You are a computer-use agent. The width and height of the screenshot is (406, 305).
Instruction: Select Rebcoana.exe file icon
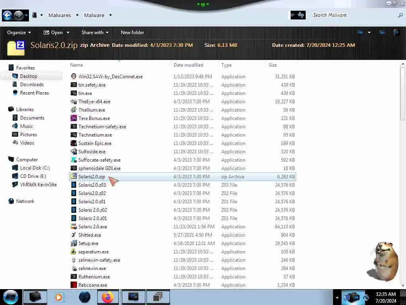74,285
